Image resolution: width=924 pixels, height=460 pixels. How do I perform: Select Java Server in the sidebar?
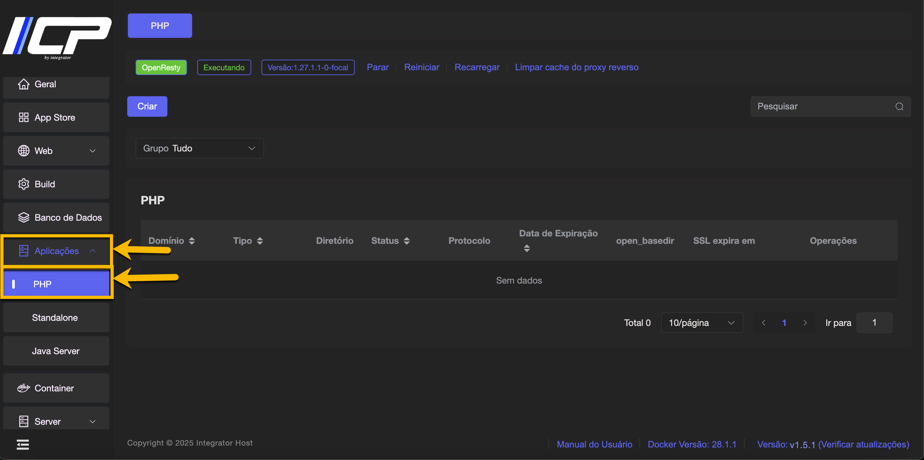click(x=56, y=351)
